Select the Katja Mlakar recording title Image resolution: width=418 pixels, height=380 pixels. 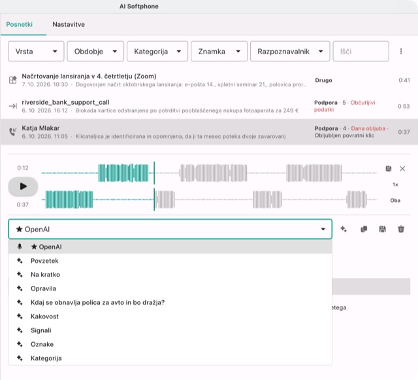tap(40, 128)
